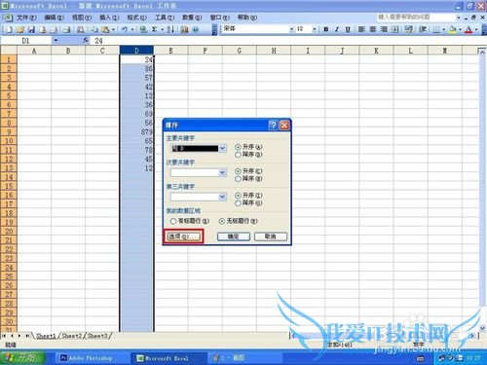Open the 编辑 (Edit) menu
The image size is (487, 365).
54,18
